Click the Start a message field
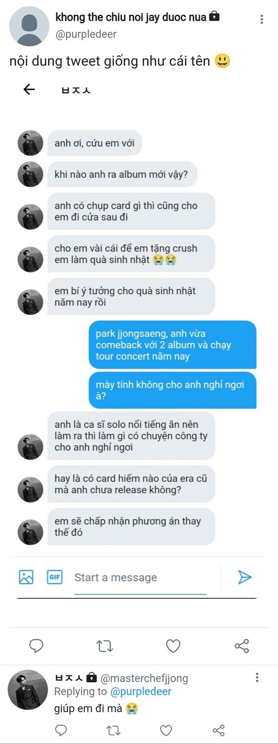 (x=140, y=577)
